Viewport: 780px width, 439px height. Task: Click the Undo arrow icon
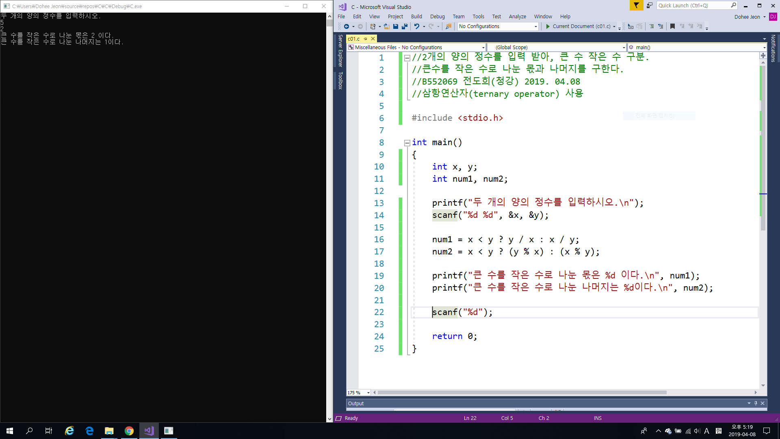(416, 26)
